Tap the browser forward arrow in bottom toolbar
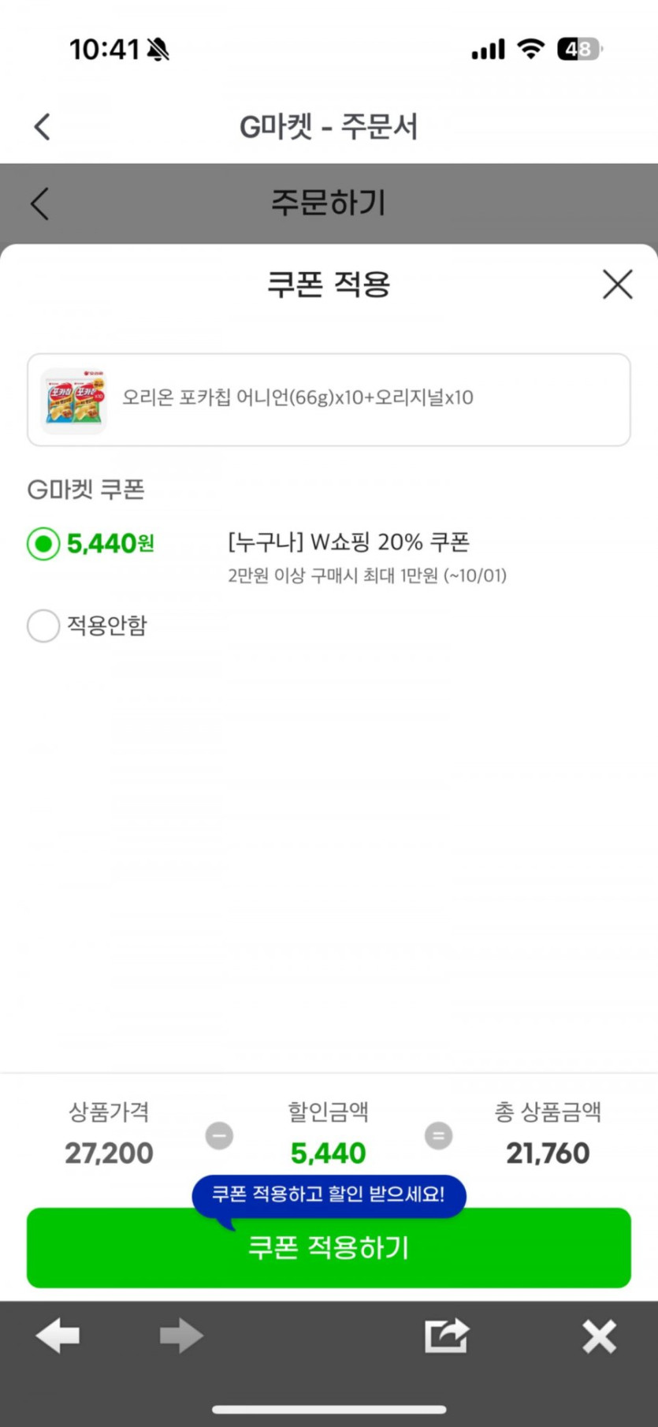This screenshot has height=1427, width=658. click(181, 1336)
